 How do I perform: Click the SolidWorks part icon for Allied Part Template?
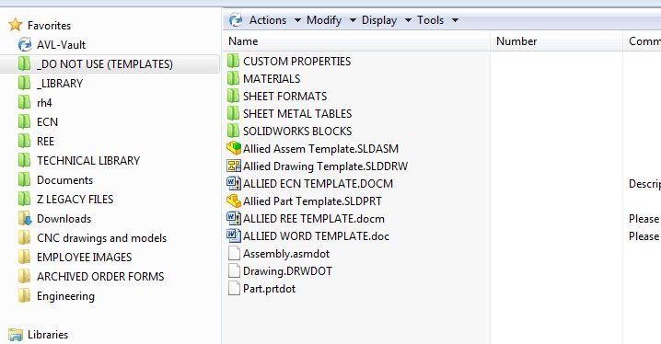click(x=234, y=201)
